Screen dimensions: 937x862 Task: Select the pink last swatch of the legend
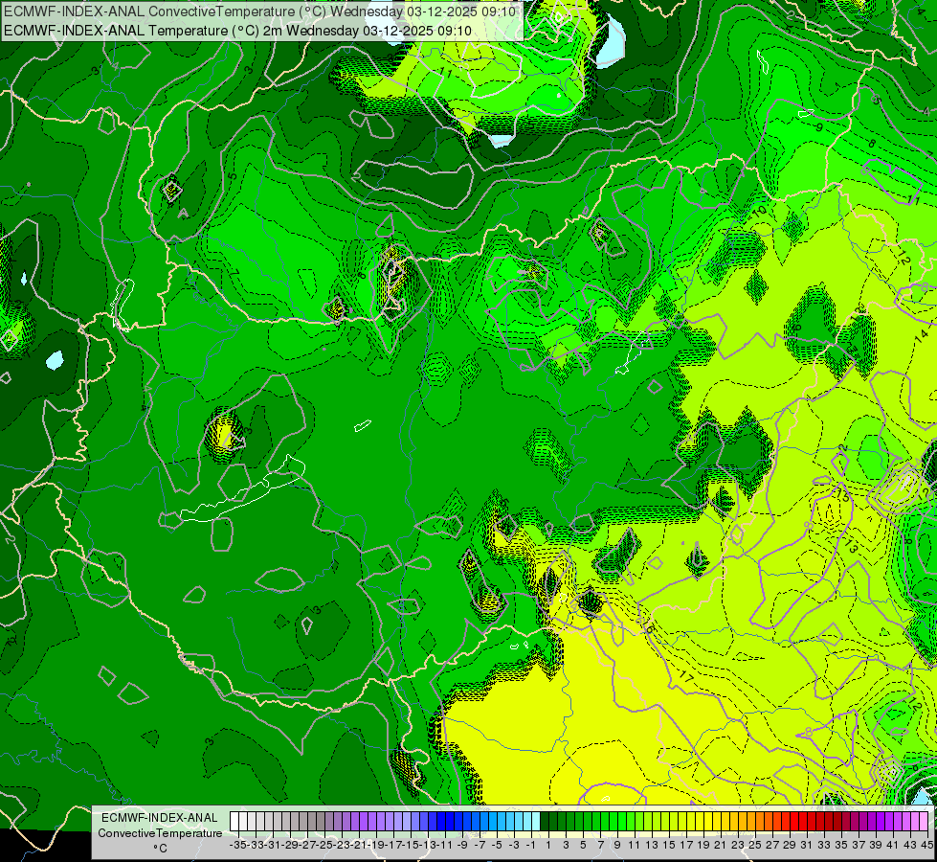(x=923, y=821)
